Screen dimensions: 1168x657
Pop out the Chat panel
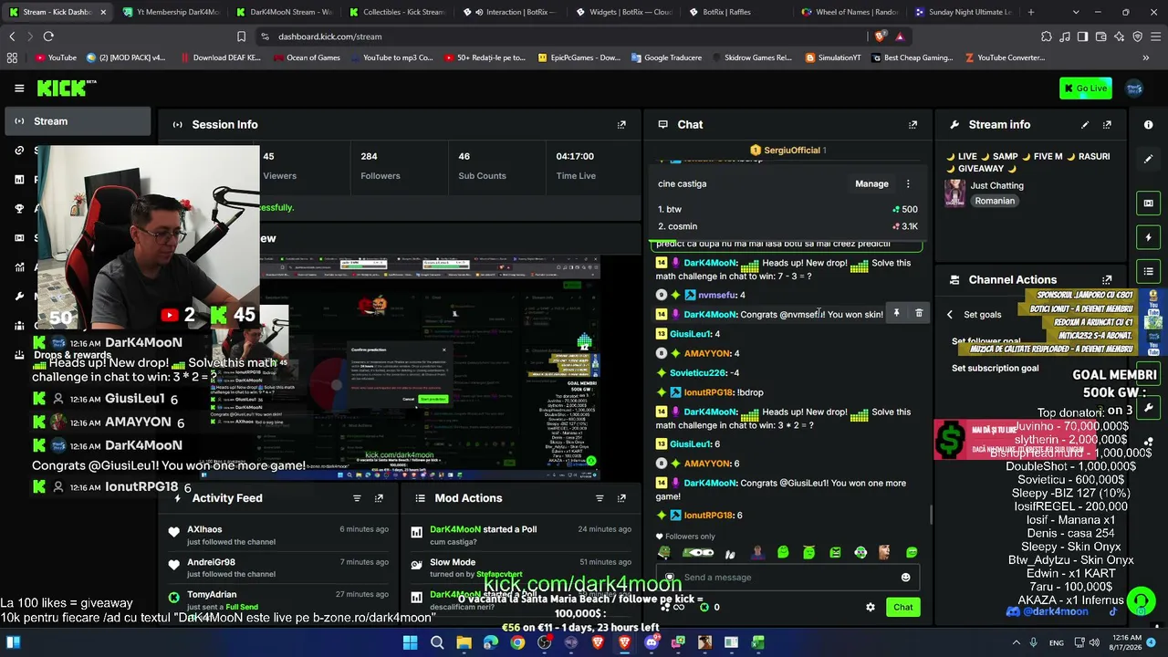[x=912, y=125]
